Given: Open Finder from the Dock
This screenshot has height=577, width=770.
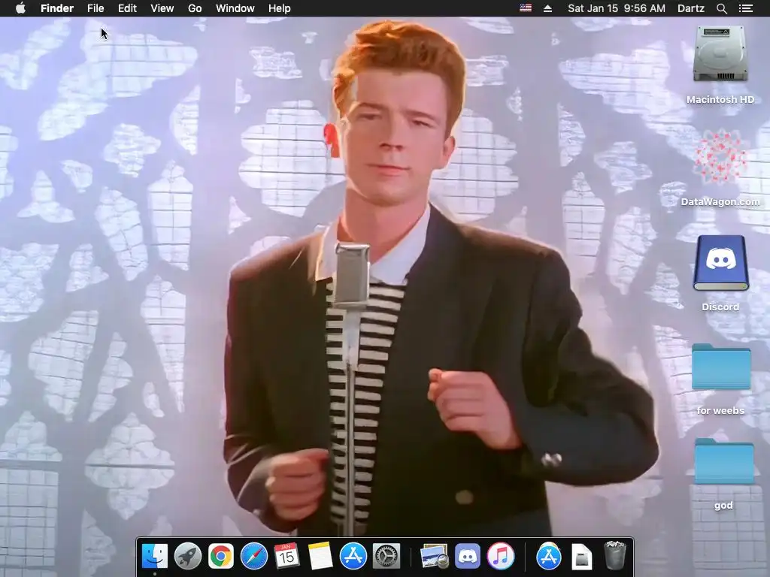Looking at the screenshot, I should click(x=155, y=557).
